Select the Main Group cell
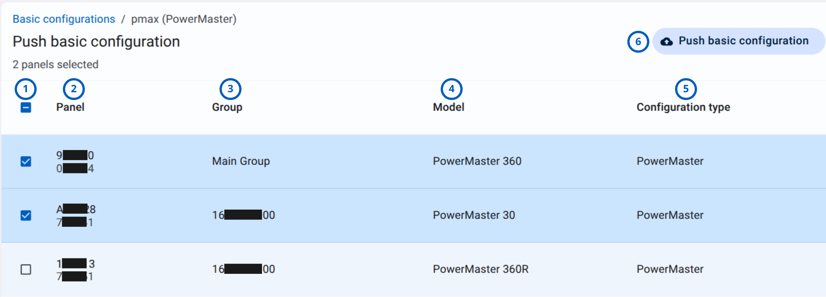 point(241,161)
